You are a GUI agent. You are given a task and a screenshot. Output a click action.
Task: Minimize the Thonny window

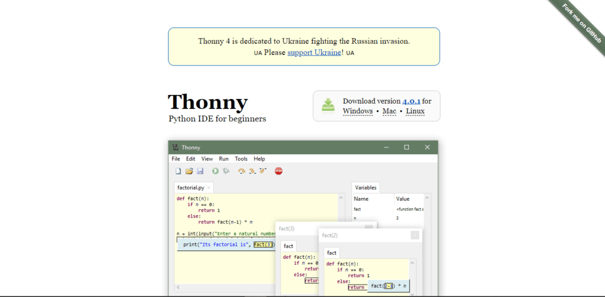click(x=386, y=147)
